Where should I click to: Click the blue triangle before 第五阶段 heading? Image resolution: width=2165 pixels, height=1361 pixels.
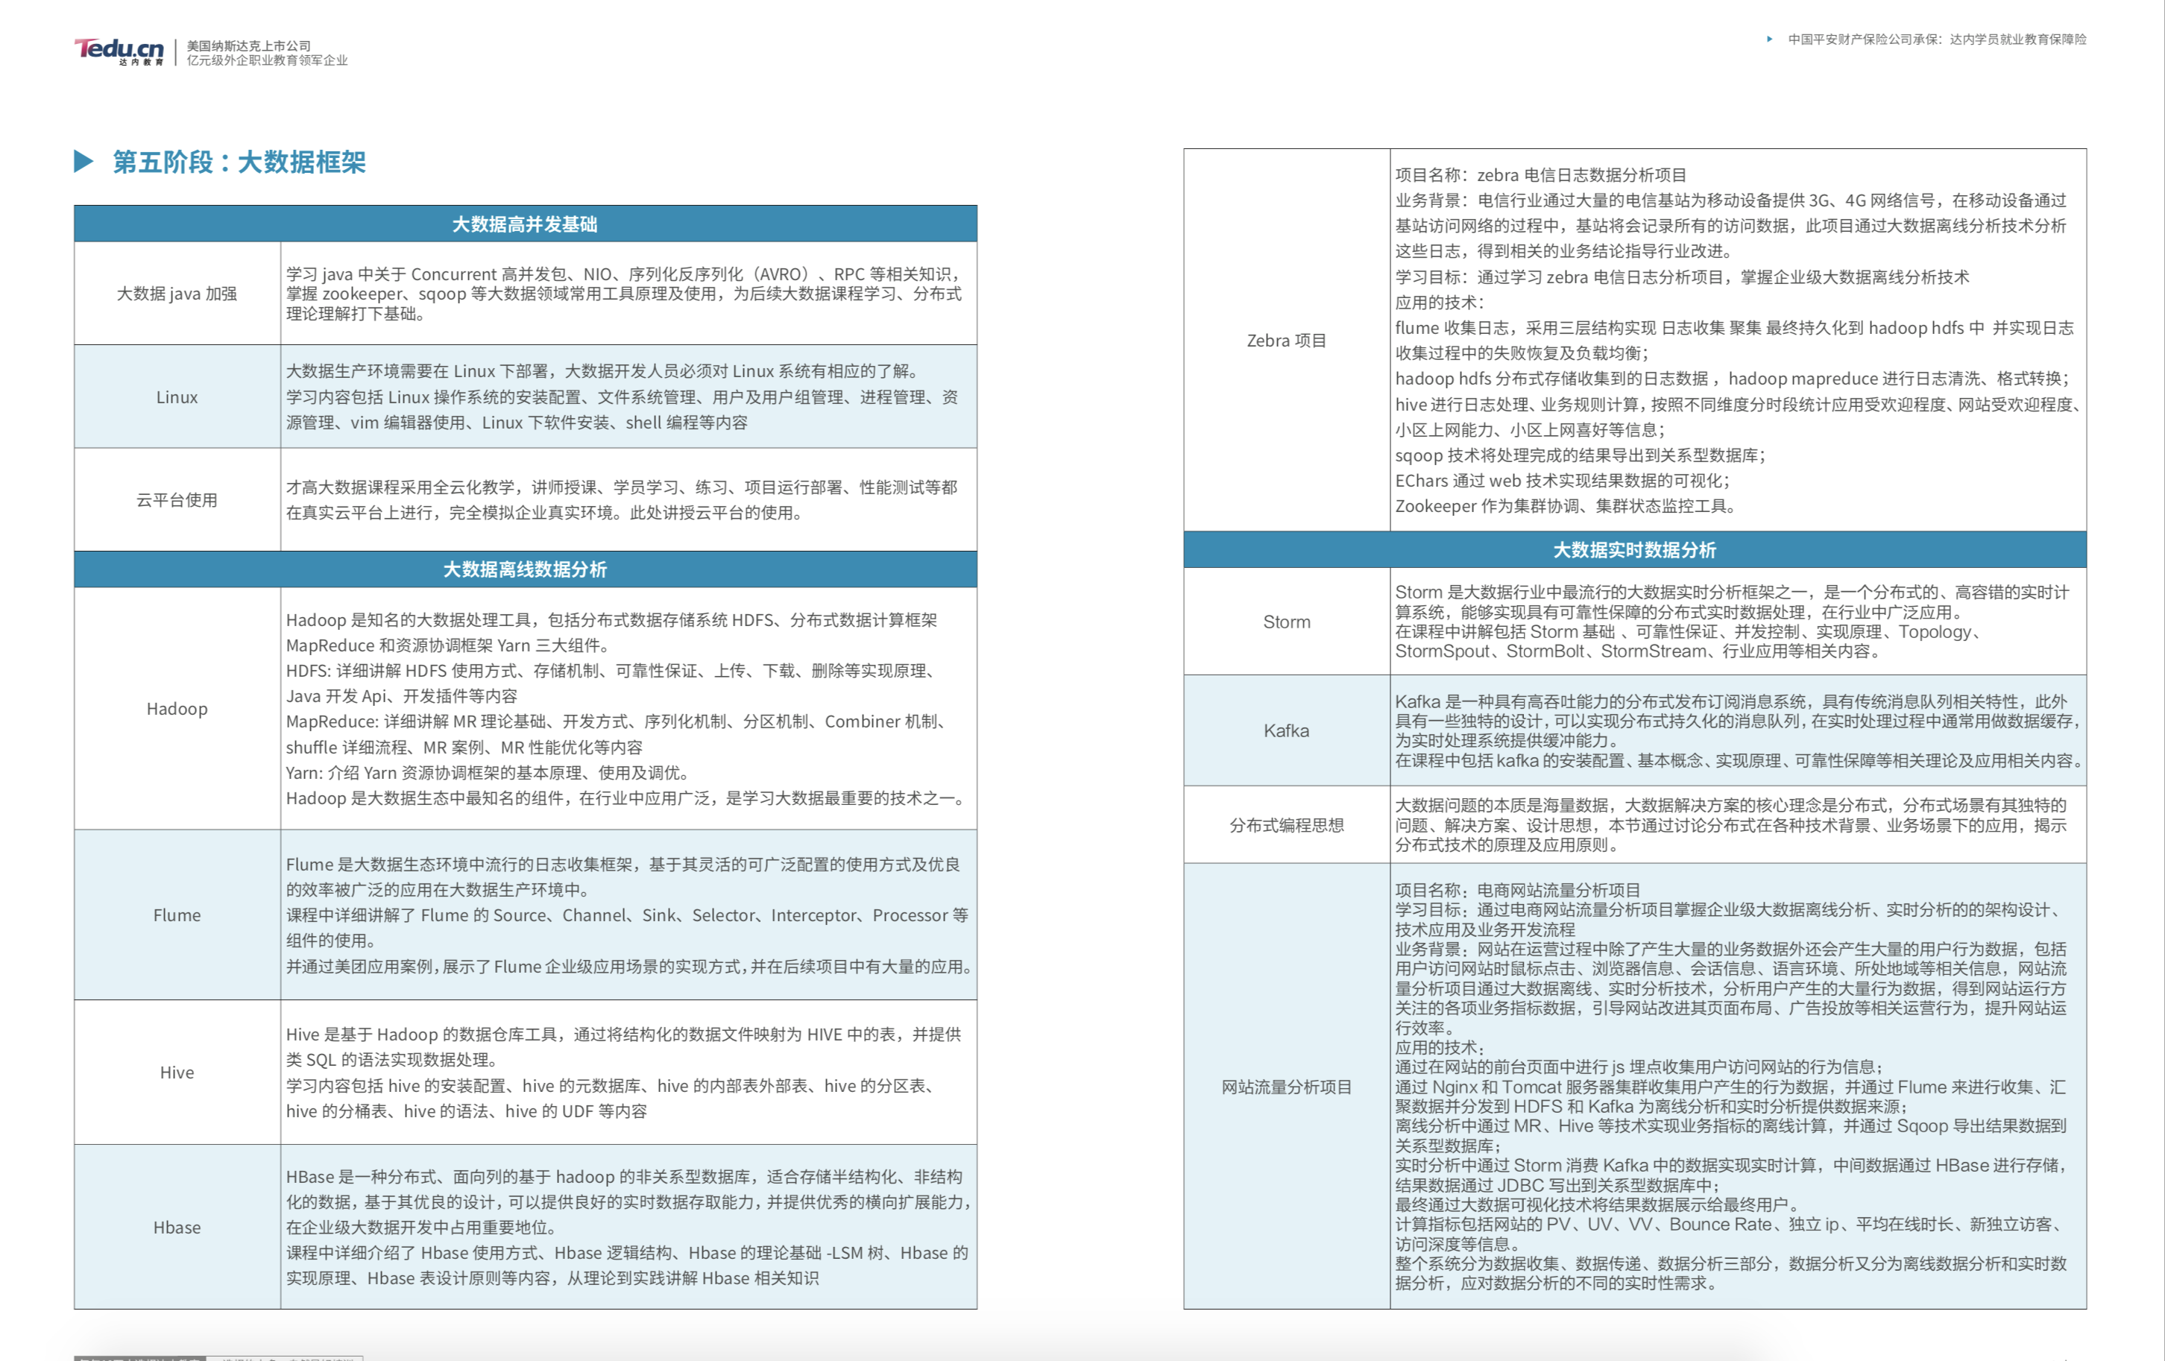[x=83, y=162]
